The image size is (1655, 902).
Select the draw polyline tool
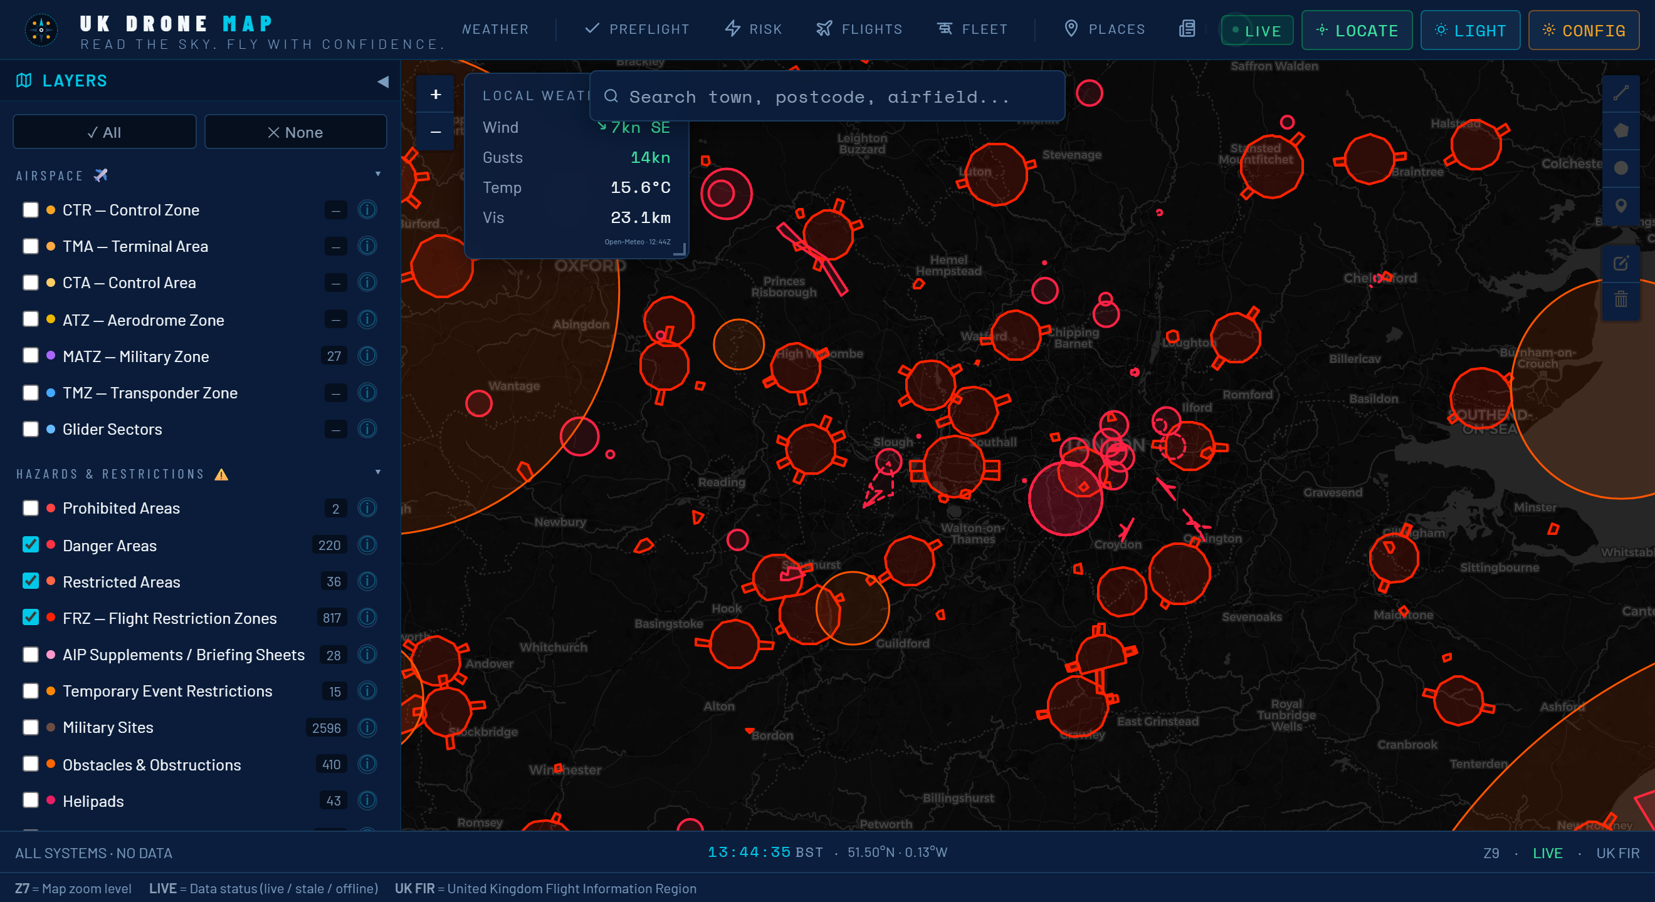[x=1621, y=94]
